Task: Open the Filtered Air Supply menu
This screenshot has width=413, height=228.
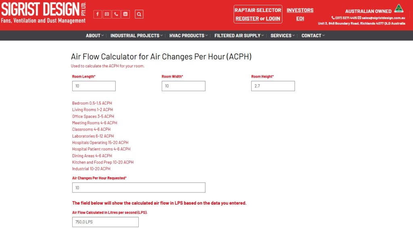Action: click(239, 36)
